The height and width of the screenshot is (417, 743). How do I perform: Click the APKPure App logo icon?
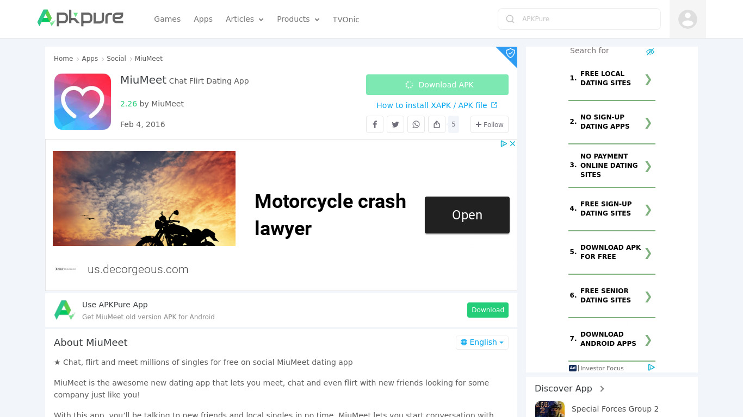point(64,310)
